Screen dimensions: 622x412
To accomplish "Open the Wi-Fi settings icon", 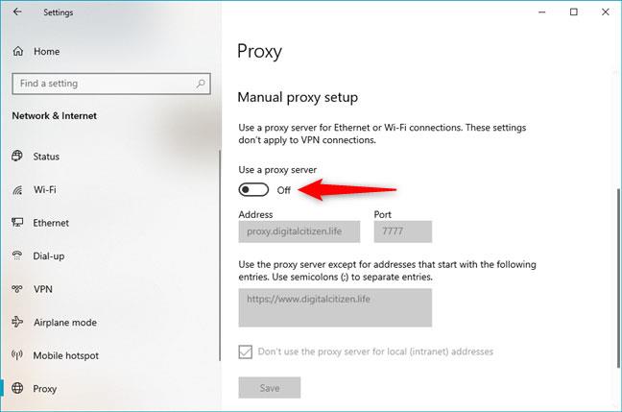I will tap(17, 190).
